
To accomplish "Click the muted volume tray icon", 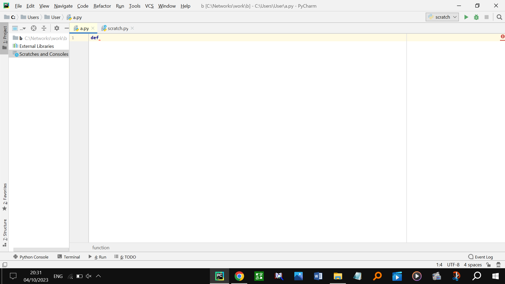I will [89, 276].
